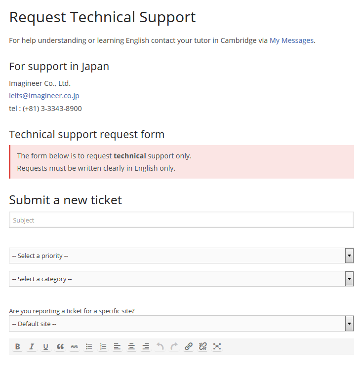
Task: Align text right in the editor
Action: coord(146,347)
